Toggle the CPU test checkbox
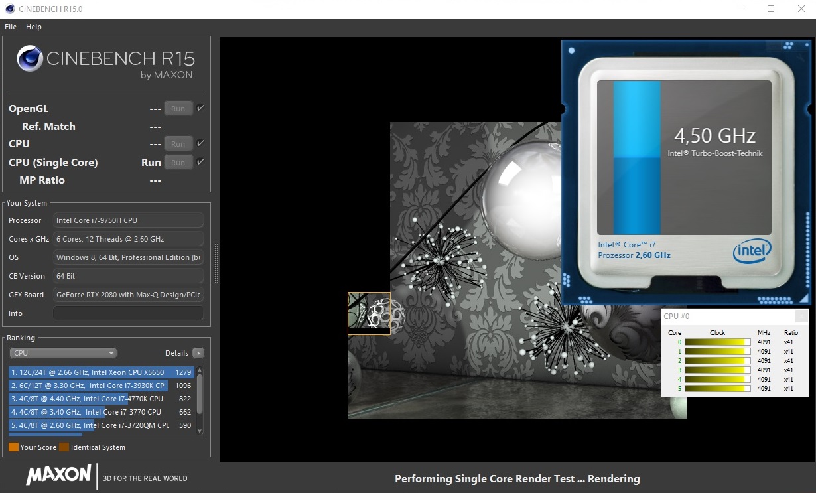 pos(200,143)
